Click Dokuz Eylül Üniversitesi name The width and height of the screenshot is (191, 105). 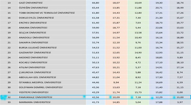[36, 18]
